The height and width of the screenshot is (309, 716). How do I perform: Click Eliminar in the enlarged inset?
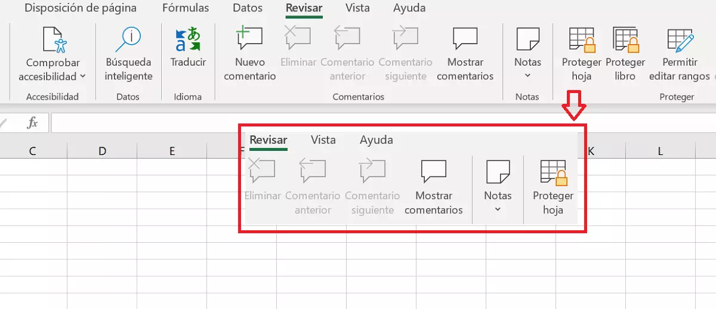coord(263,179)
